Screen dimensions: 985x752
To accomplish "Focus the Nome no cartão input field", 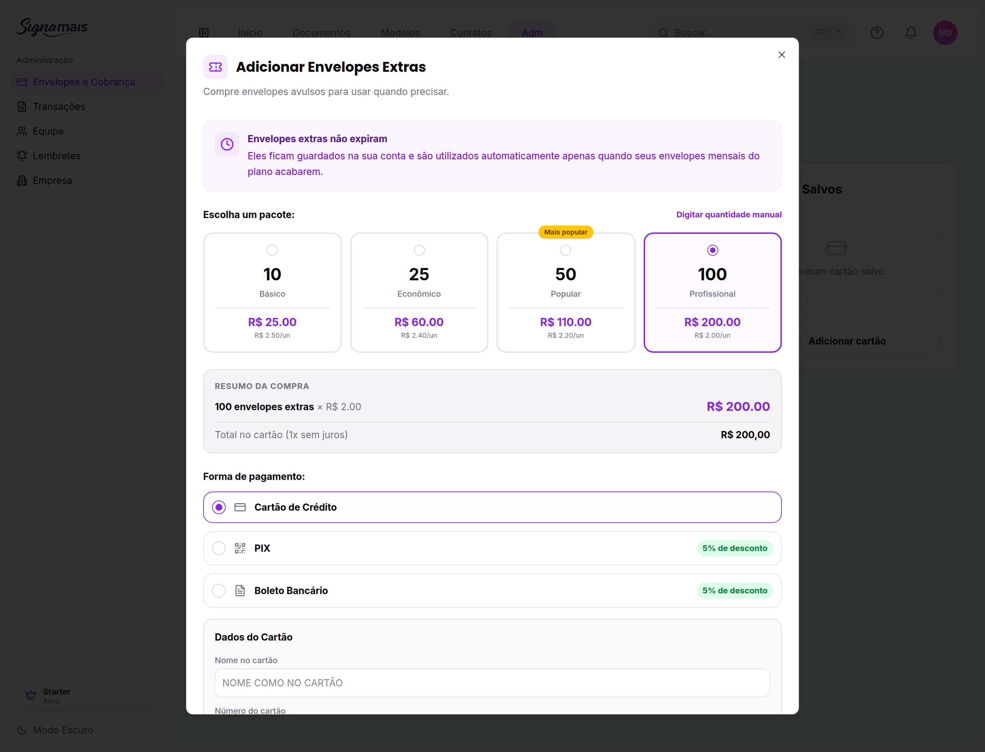I will (x=492, y=683).
